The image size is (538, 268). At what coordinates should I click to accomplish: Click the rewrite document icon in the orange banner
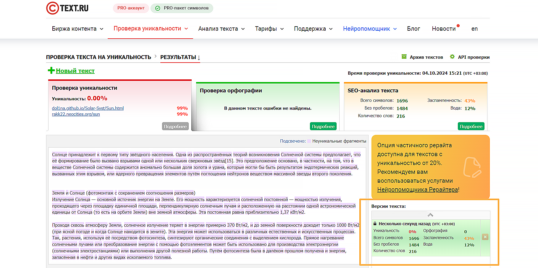[x=472, y=167]
